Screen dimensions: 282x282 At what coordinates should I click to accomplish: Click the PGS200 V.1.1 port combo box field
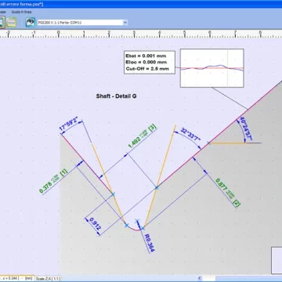(x=82, y=23)
